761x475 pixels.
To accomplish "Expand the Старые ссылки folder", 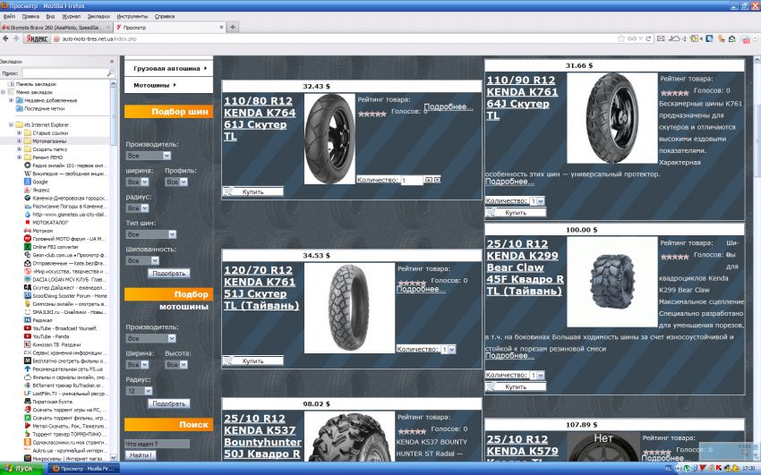I will [19, 132].
